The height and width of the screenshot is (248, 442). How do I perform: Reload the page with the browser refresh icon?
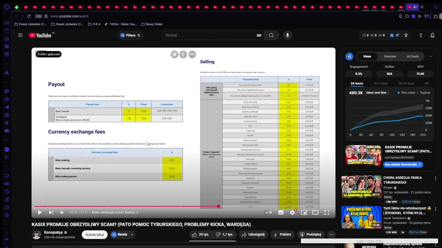coord(29,16)
